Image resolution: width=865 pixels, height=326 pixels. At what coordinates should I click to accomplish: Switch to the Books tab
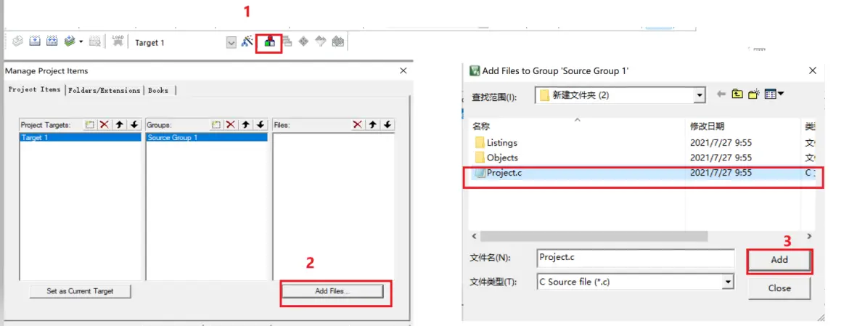(x=158, y=91)
